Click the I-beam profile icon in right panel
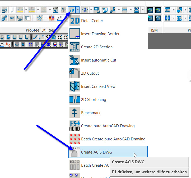Screen dimensions: 191x178 point(167,10)
